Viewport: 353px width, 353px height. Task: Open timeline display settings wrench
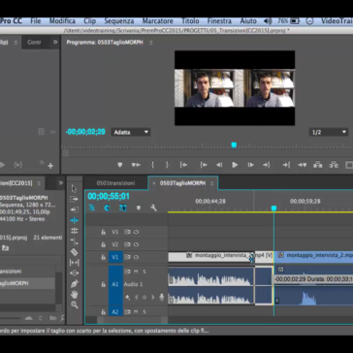click(x=154, y=208)
